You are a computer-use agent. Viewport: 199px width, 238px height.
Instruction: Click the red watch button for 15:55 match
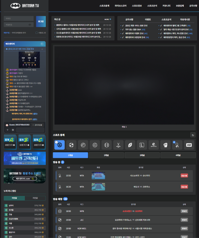click(x=184, y=176)
